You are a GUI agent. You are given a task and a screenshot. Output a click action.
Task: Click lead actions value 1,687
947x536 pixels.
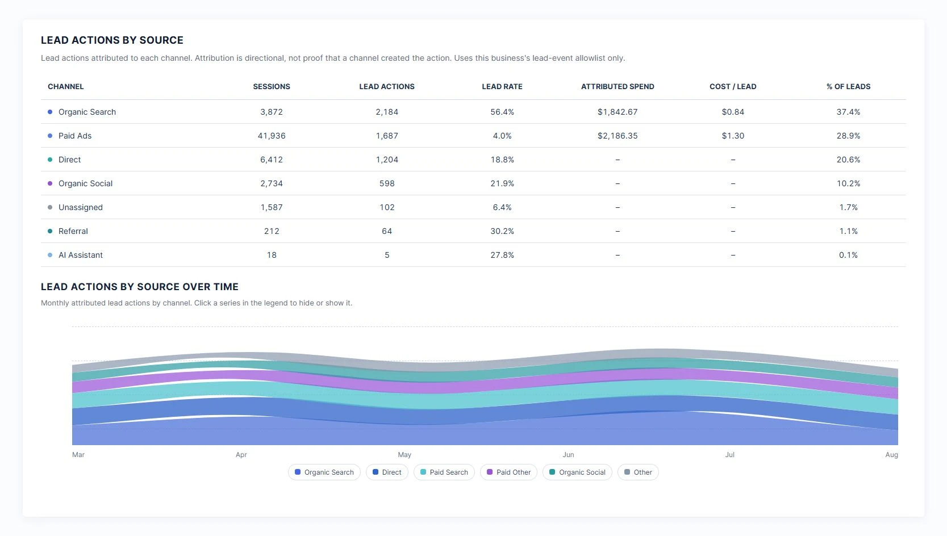387,136
